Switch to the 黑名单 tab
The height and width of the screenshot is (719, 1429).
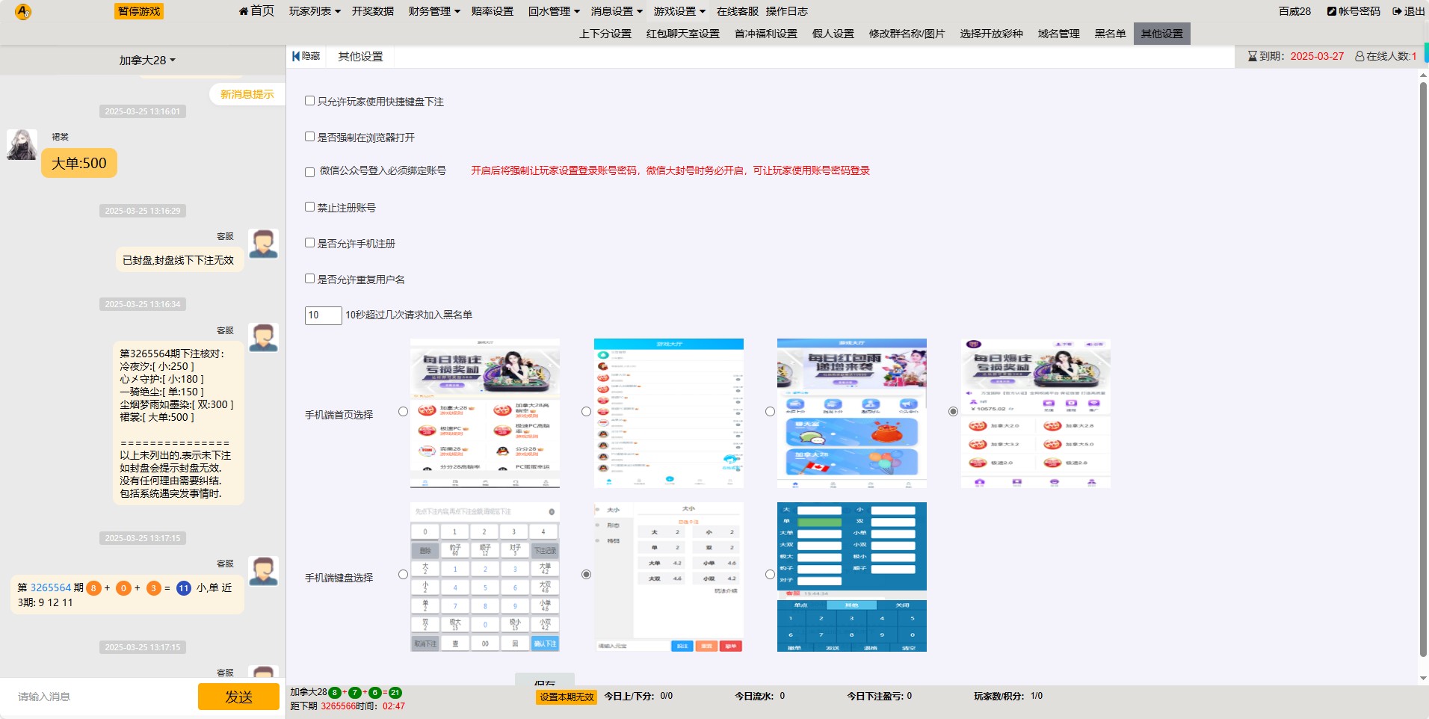1110,34
